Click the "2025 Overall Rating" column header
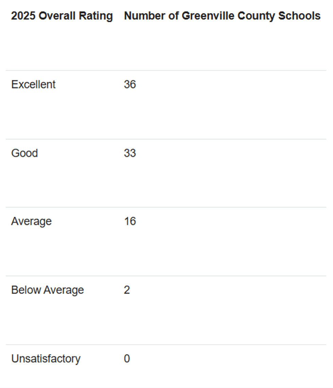The height and width of the screenshot is (388, 333). pos(62,16)
